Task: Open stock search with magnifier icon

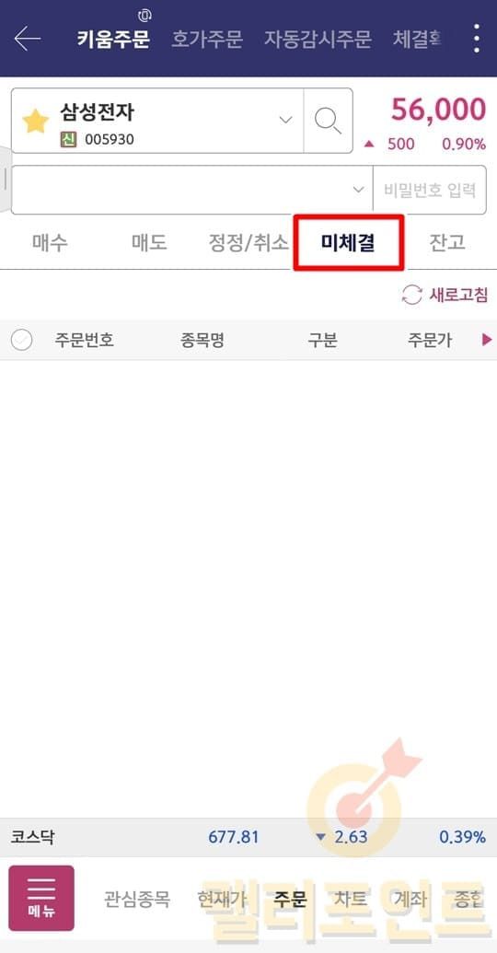Action: [x=328, y=121]
